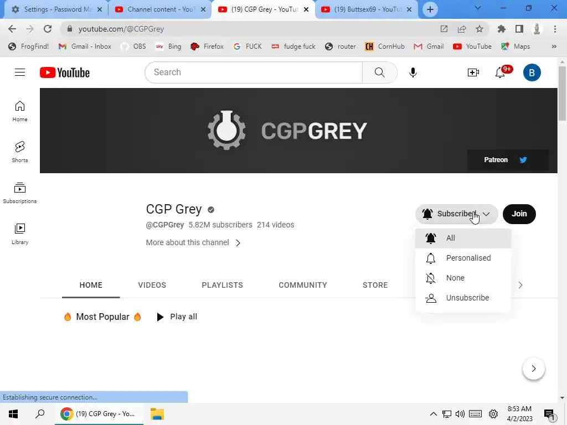This screenshot has height=425, width=567.
Task: Open the open-in-app icon in address bar
Action: coord(444,29)
